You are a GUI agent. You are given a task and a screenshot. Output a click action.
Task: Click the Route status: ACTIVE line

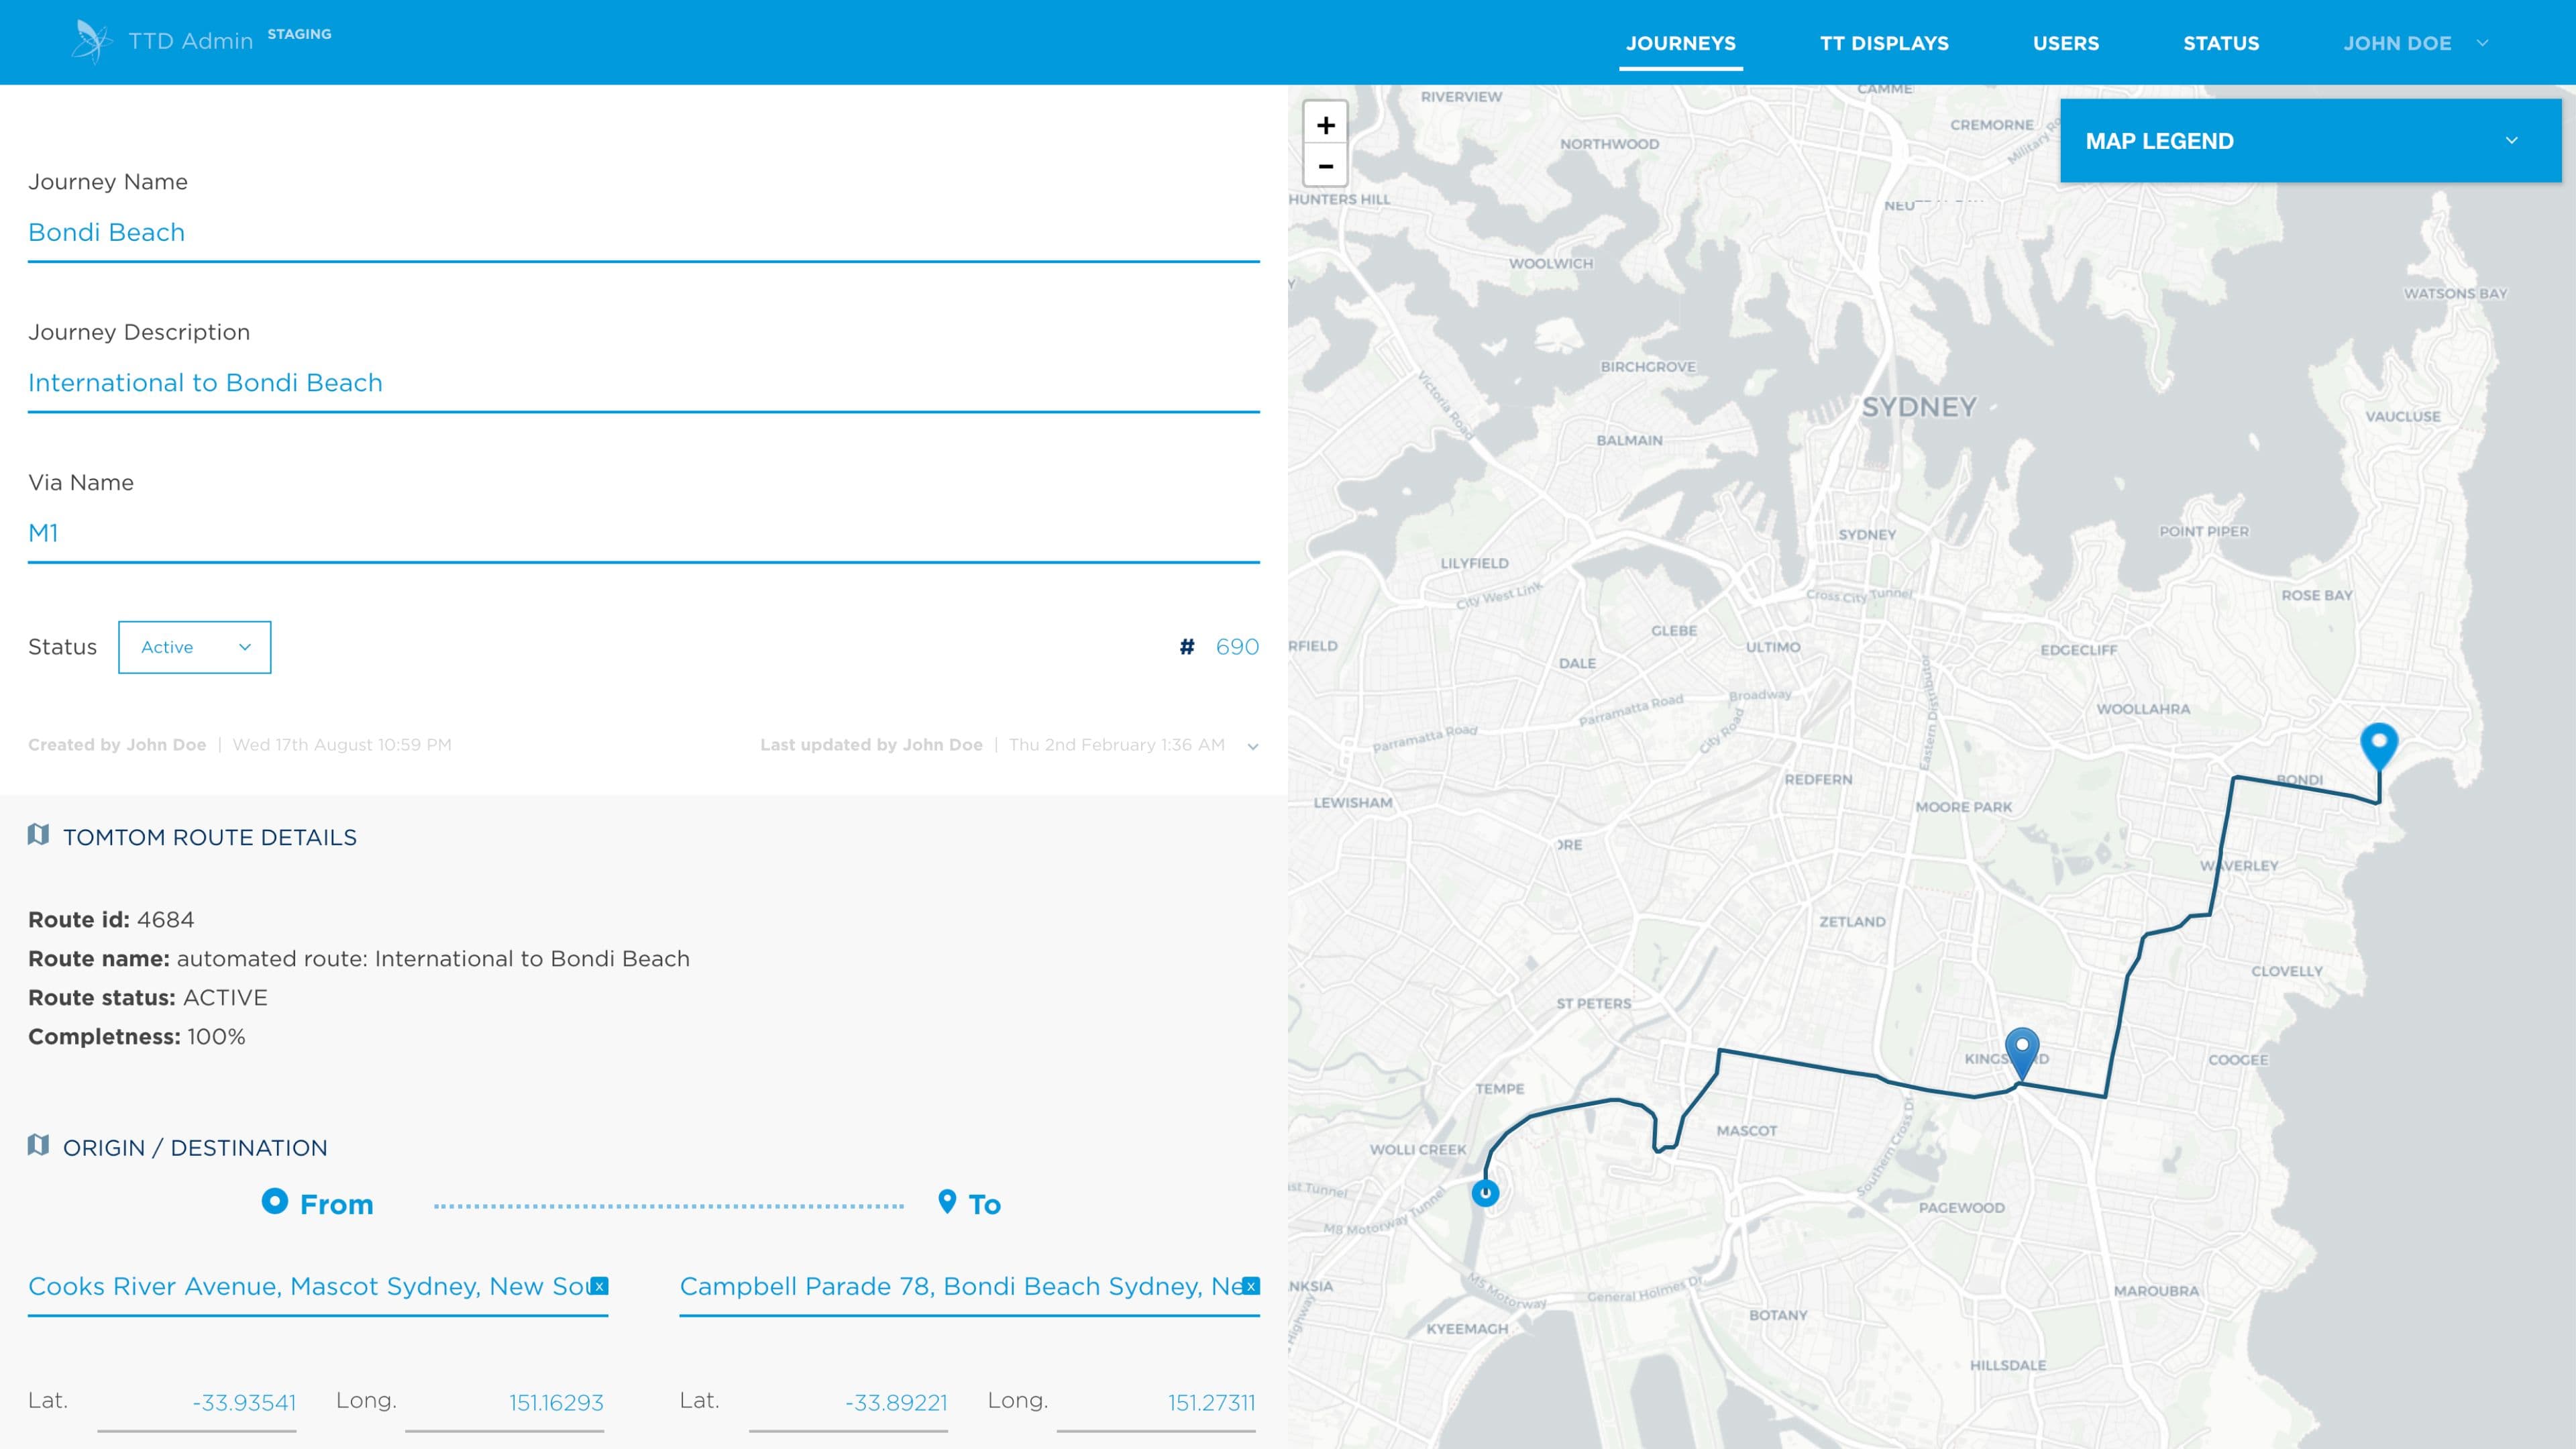point(148,997)
